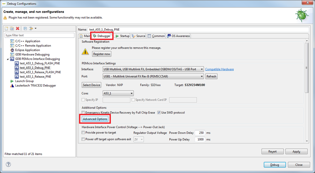Click the green bug icon in dialog header
Image resolution: width=315 pixels, height=173 pixels.
[302, 15]
